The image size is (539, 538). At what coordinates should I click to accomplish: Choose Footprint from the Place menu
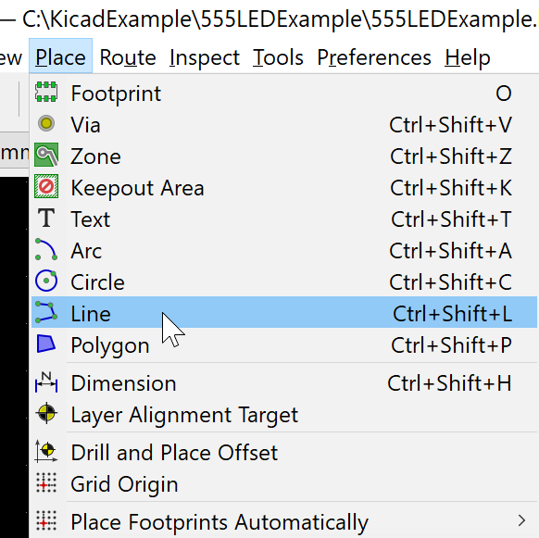[284, 93]
